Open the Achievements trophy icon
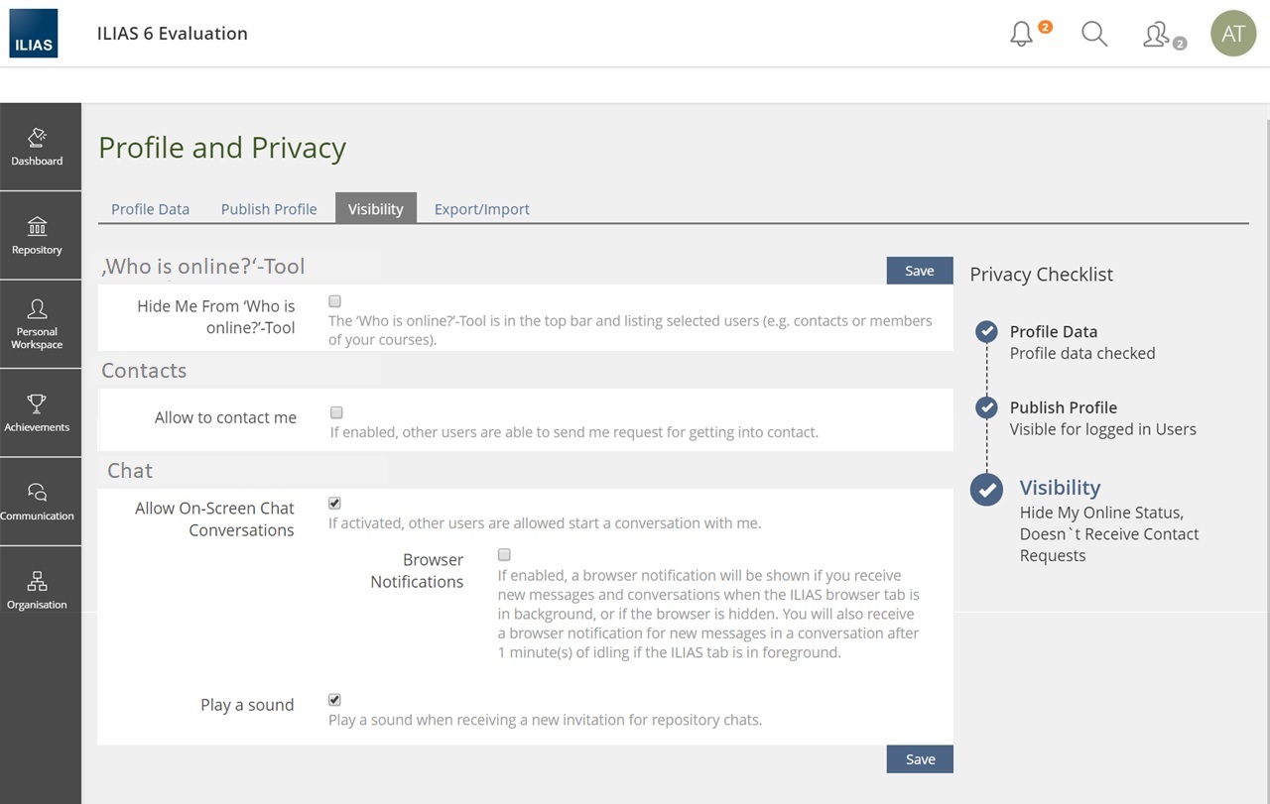 tap(38, 412)
